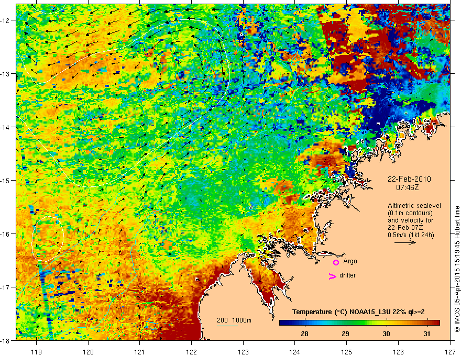Click the color bar value 31

(x=427, y=333)
